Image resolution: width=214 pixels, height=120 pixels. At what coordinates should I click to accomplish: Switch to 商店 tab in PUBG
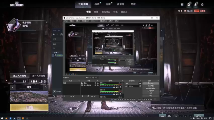coord(133,4)
